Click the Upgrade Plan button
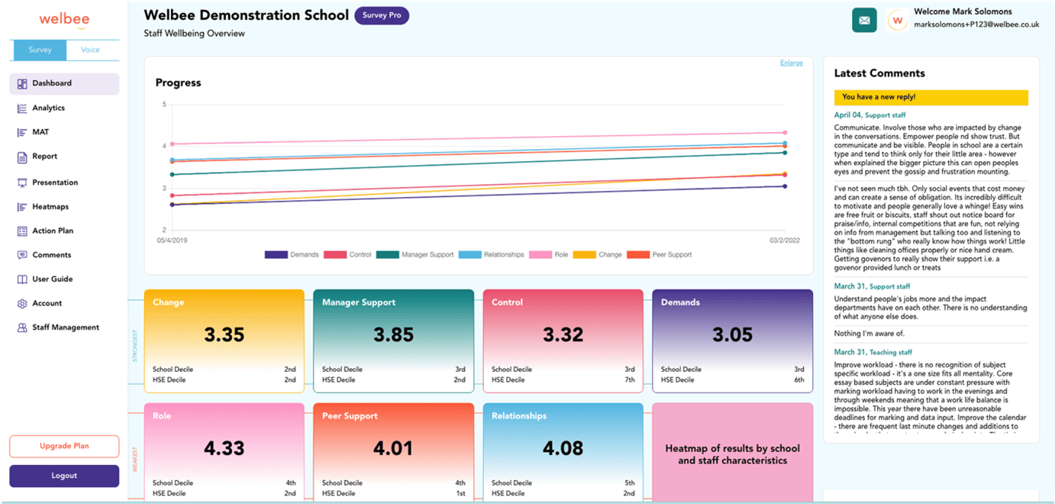 (64, 446)
